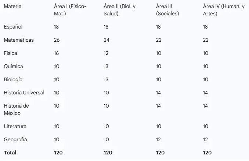
Task: Select the Matemáticas row label
Action: tap(19, 40)
